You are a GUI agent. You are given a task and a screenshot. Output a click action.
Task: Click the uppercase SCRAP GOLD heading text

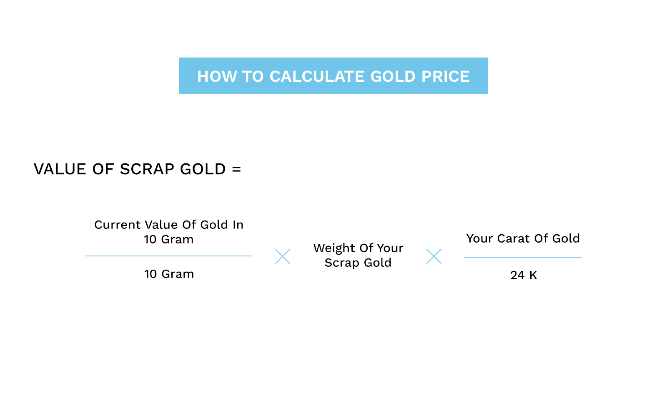pyautogui.click(x=173, y=169)
